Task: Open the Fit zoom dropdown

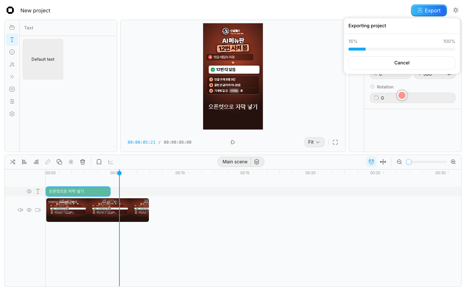Action: click(314, 142)
